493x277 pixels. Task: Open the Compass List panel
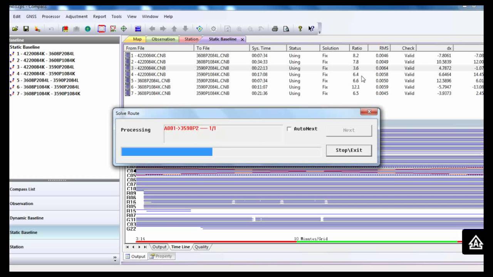coord(64,189)
